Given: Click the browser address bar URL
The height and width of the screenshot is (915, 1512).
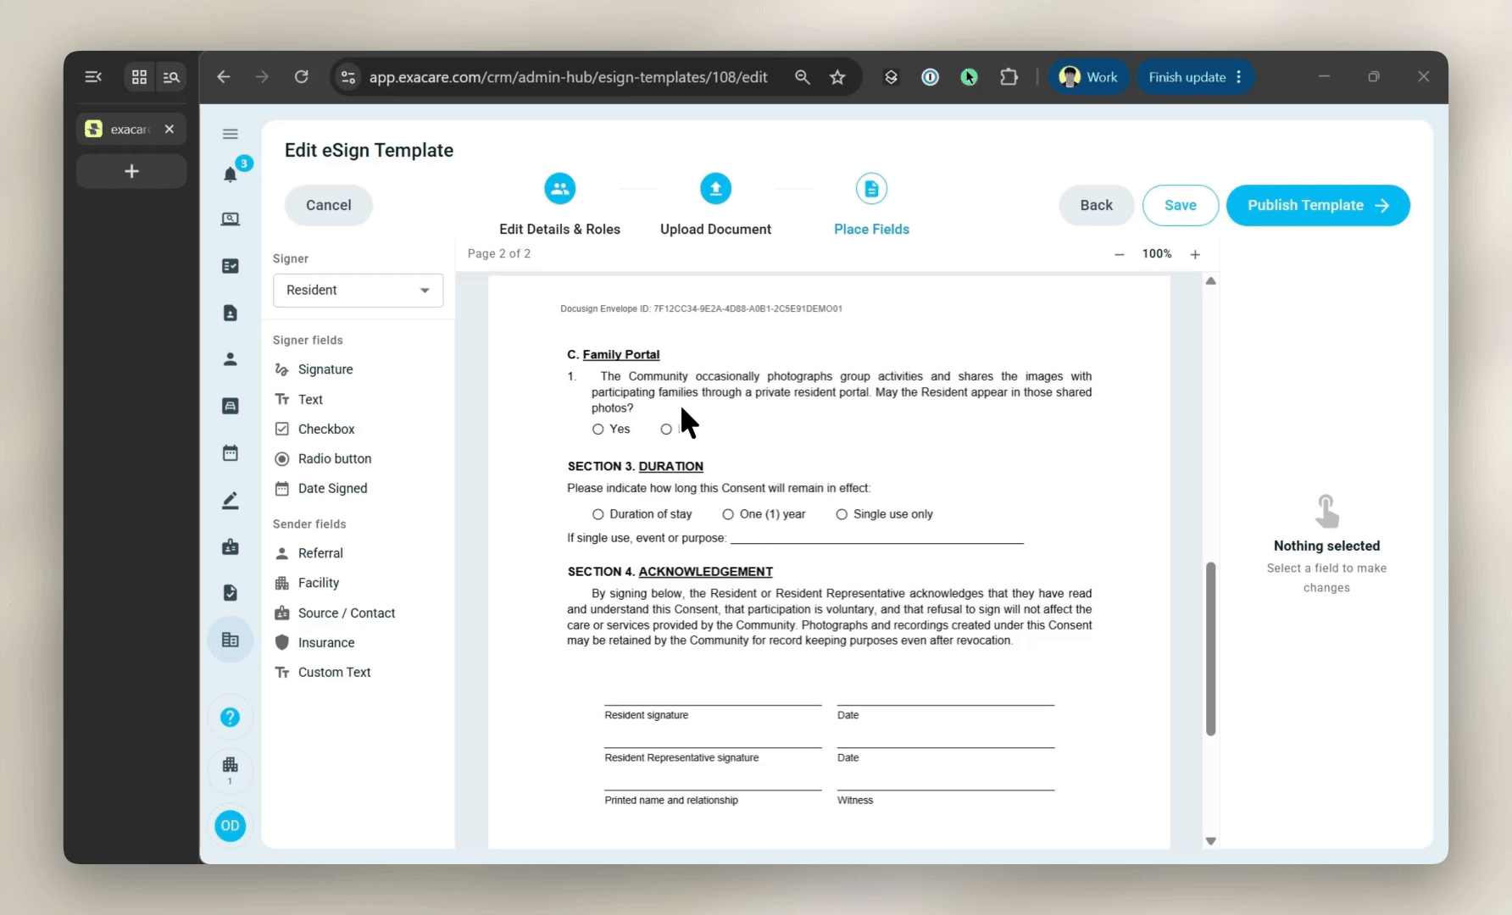Looking at the screenshot, I should [x=568, y=77].
